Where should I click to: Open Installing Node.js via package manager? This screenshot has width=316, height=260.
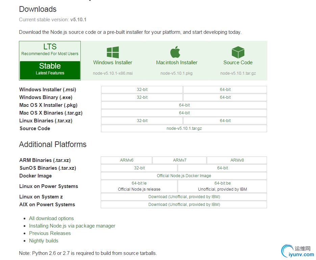click(72, 226)
